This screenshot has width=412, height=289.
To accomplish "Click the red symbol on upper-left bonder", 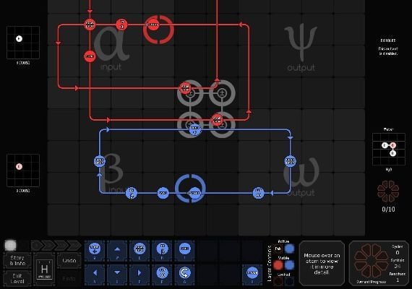I will click(x=185, y=89).
